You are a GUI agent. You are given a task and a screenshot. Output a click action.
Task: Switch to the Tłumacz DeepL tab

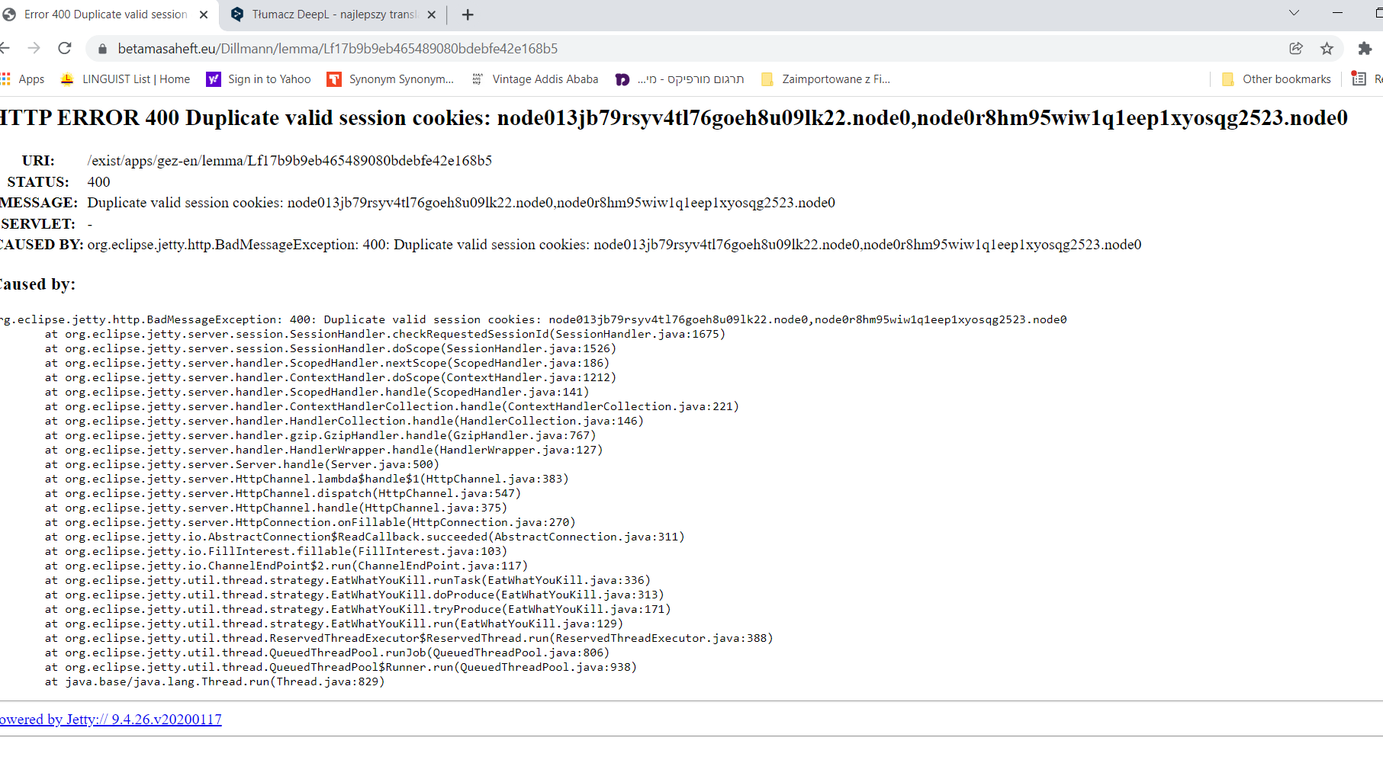(x=328, y=14)
